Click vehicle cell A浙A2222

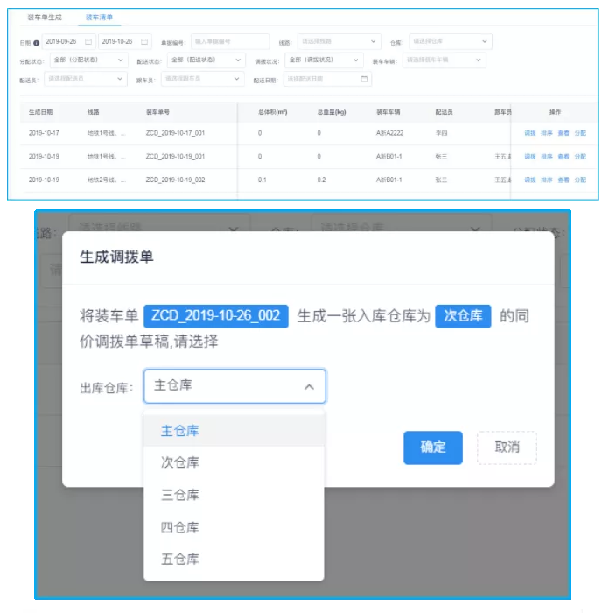pyautogui.click(x=389, y=133)
